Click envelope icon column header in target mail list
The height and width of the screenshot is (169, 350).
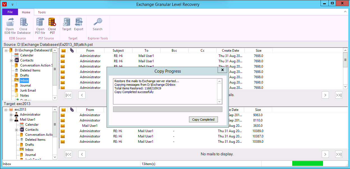[63, 110]
